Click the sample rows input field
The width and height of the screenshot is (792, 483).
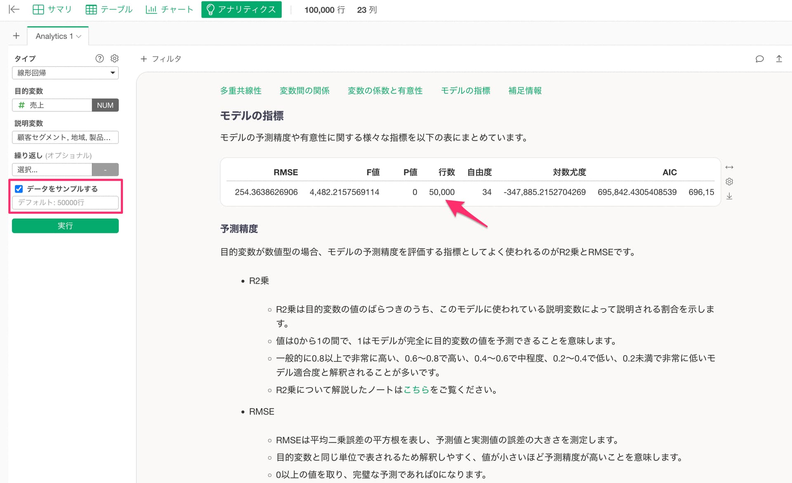click(x=65, y=203)
